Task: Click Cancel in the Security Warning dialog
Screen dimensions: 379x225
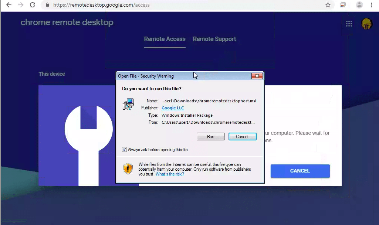Action: pyautogui.click(x=243, y=137)
